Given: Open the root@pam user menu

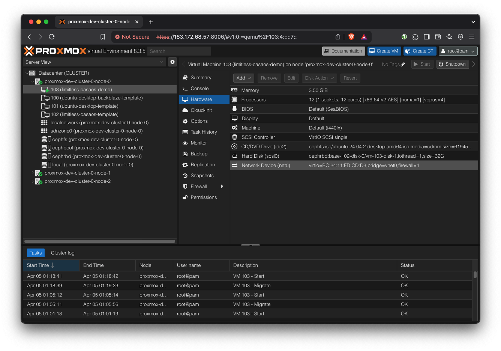Looking at the screenshot, I should pyautogui.click(x=458, y=51).
